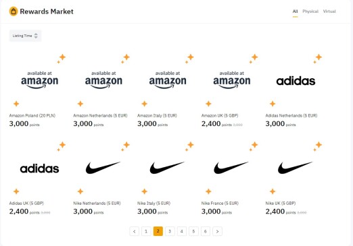Viewport: 353px width, 246px height.
Task: Switch to the Virtual tab
Action: [329, 11]
